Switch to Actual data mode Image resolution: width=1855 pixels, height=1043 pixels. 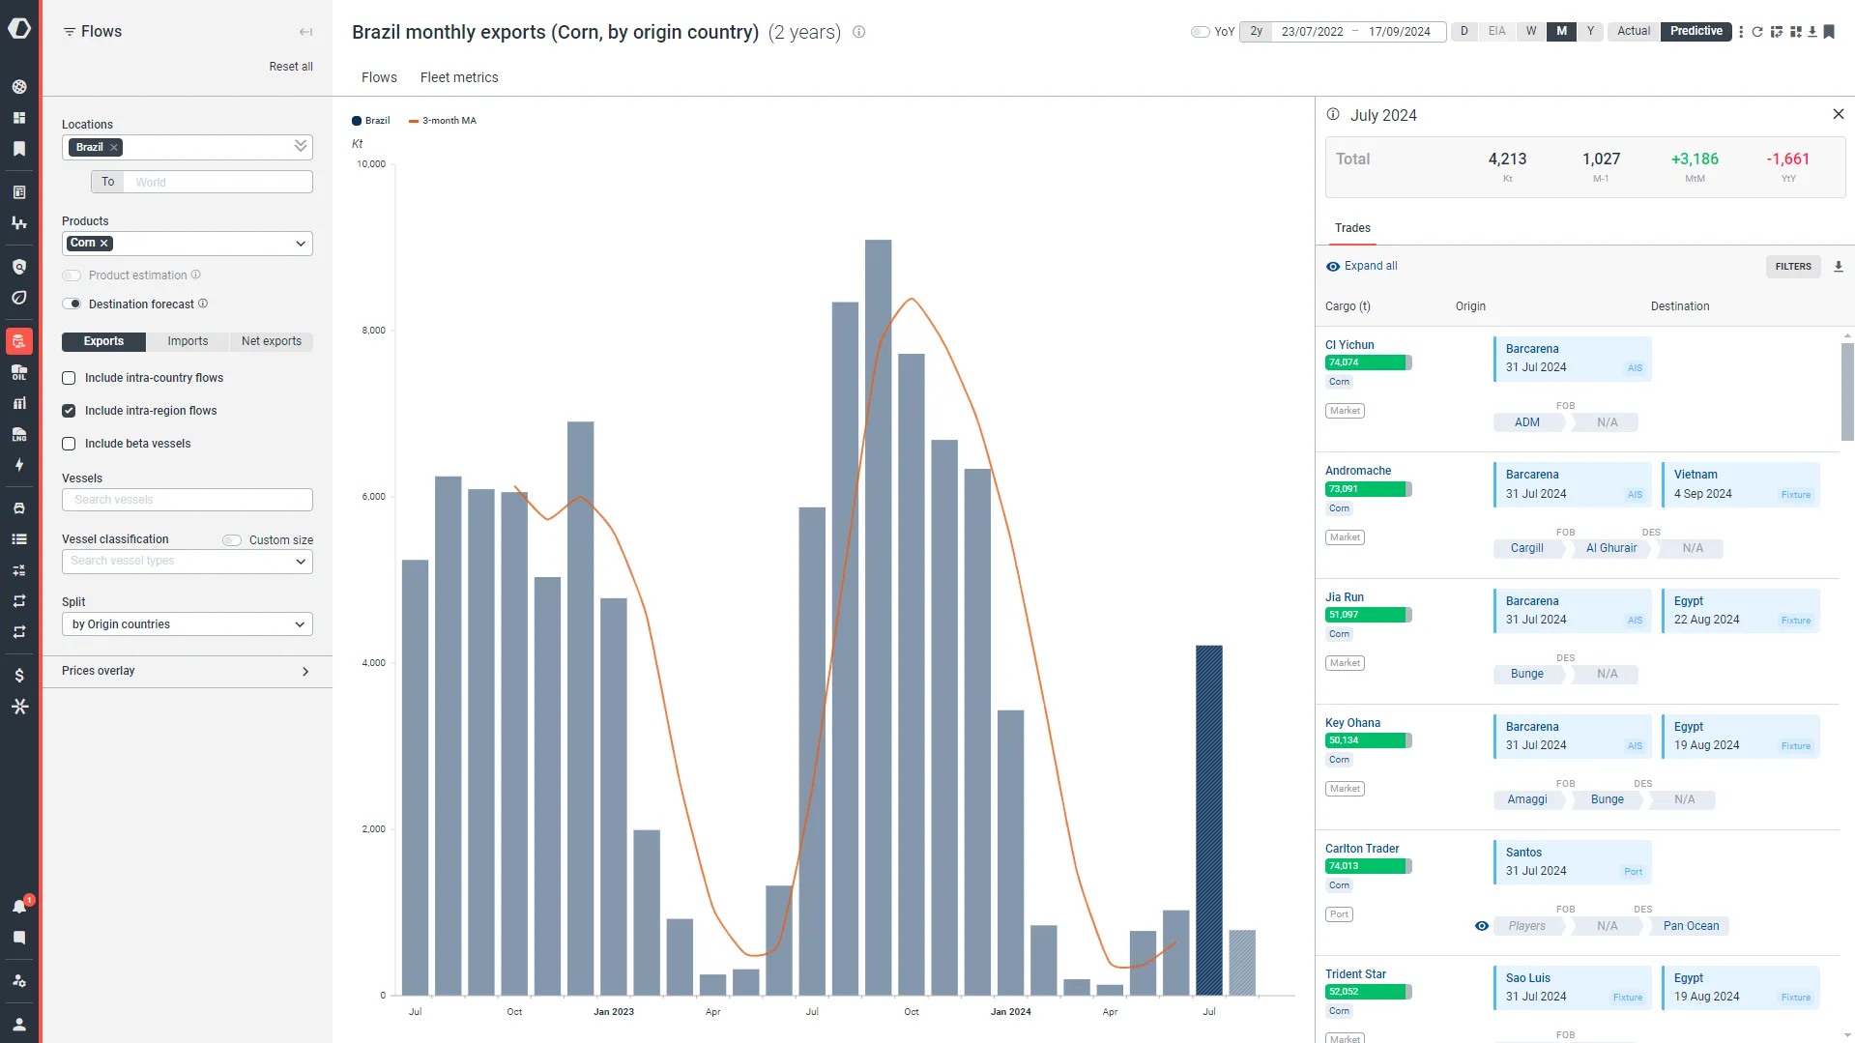tap(1634, 31)
